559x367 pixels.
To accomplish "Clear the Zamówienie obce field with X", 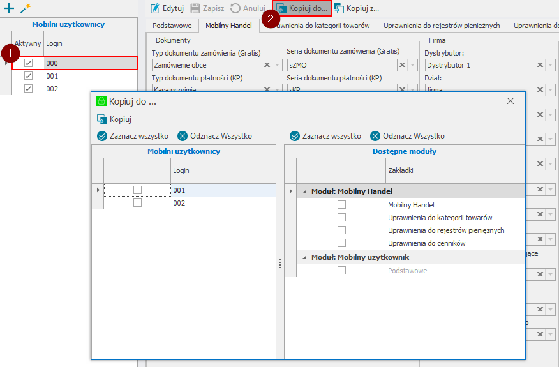I will point(267,65).
